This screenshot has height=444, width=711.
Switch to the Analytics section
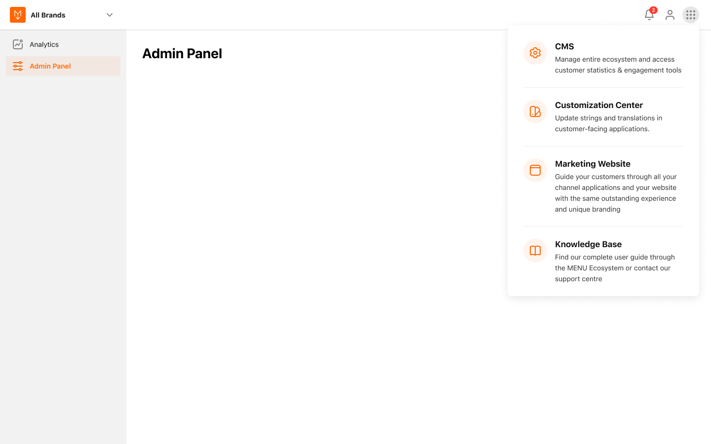45,44
